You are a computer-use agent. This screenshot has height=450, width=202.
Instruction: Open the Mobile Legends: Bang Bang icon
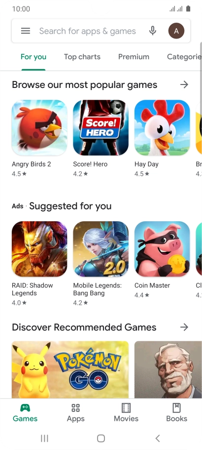pyautogui.click(x=101, y=249)
